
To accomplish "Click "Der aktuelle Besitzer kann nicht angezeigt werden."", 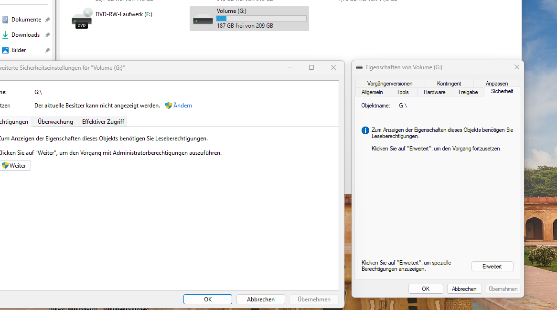I will pyautogui.click(x=97, y=106).
